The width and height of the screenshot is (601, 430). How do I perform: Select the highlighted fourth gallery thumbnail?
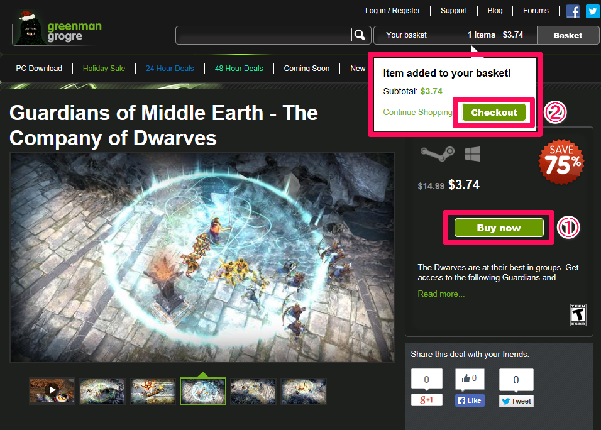click(x=203, y=391)
